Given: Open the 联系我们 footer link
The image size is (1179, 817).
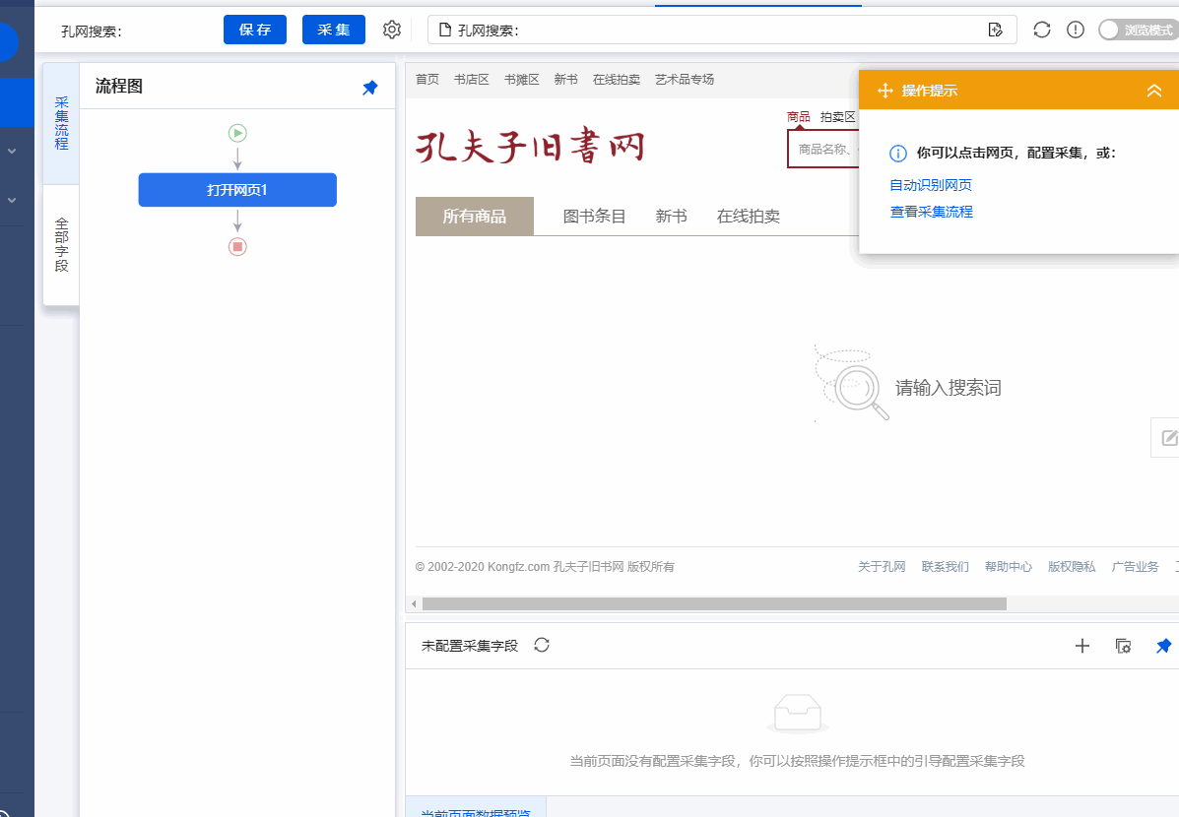Looking at the screenshot, I should 946,567.
